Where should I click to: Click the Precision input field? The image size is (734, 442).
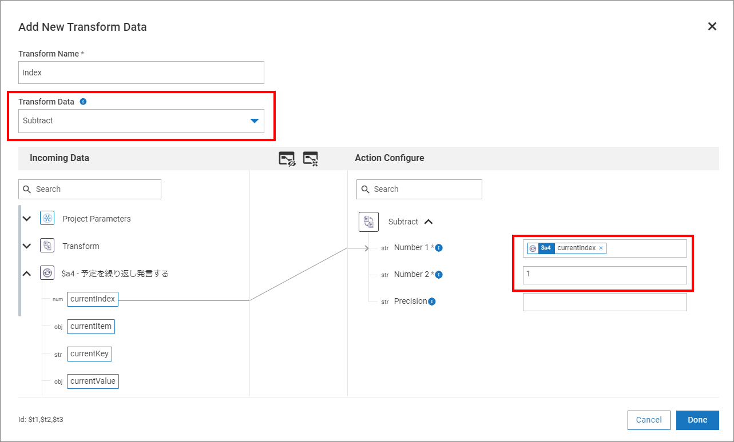tap(604, 302)
